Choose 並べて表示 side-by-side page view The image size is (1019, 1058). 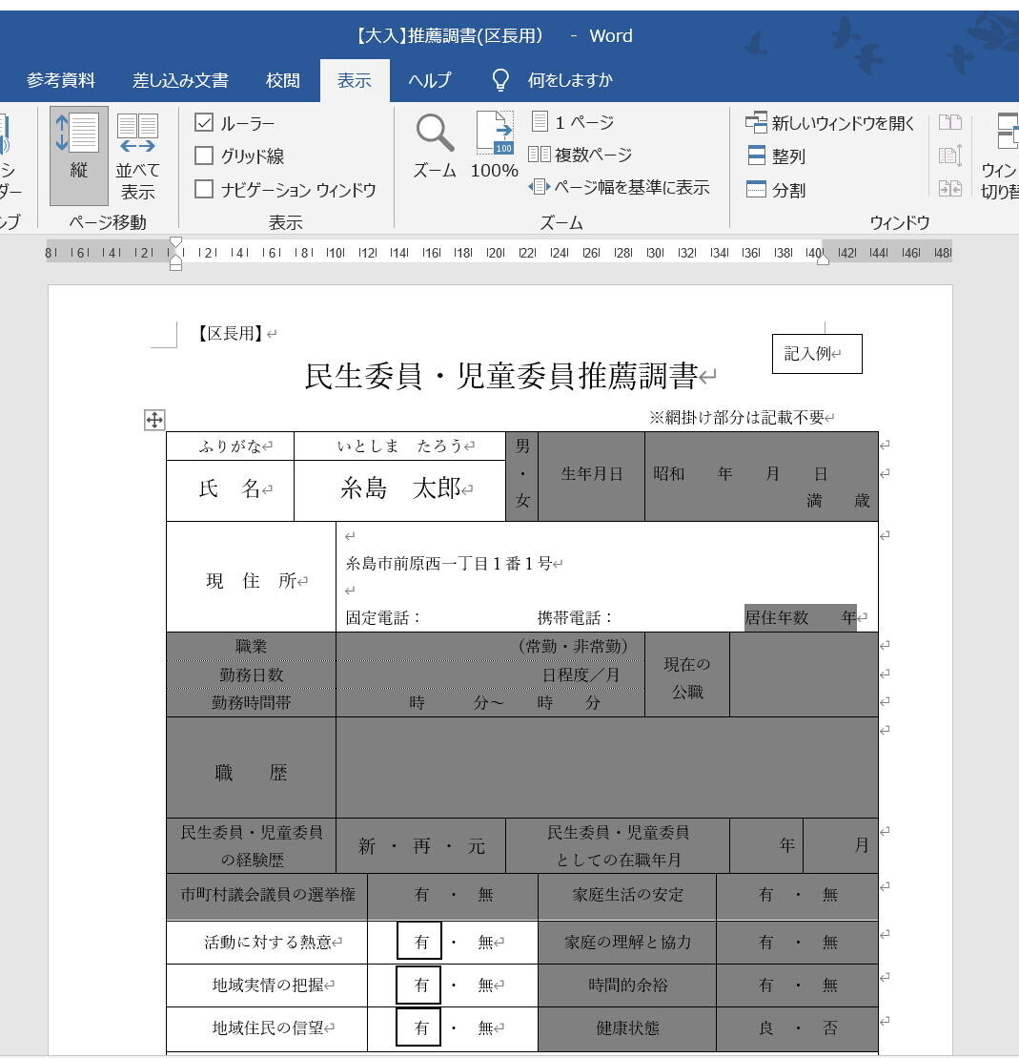click(x=137, y=156)
